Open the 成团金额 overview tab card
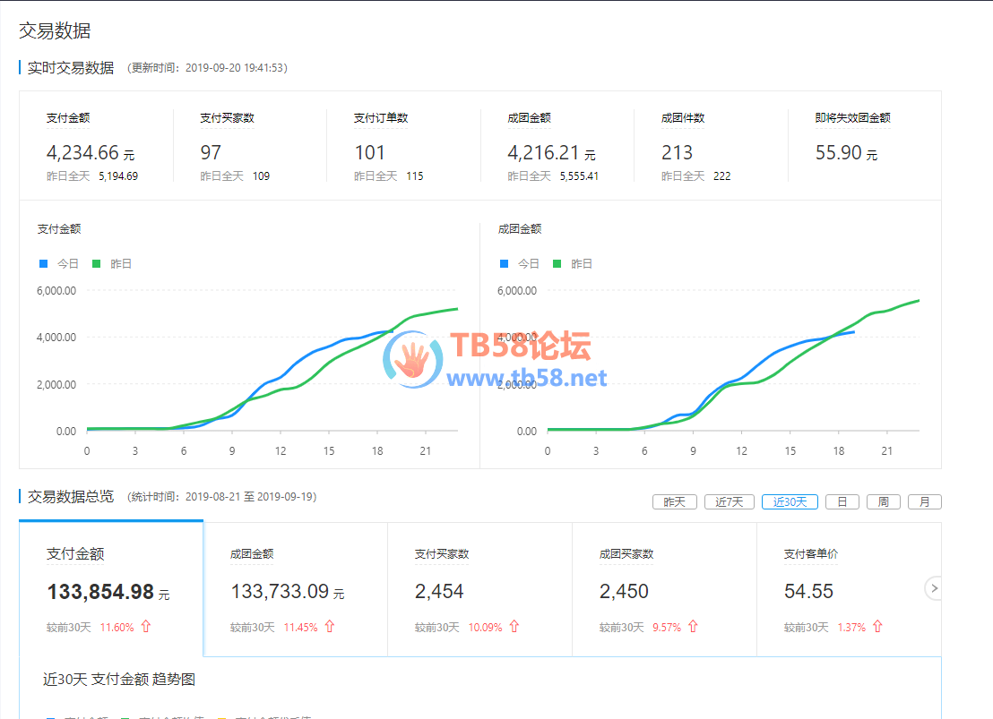 click(296, 589)
